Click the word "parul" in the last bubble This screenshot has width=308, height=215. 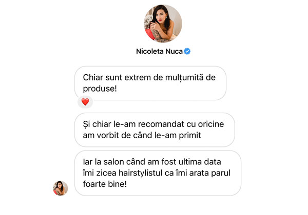221,174
